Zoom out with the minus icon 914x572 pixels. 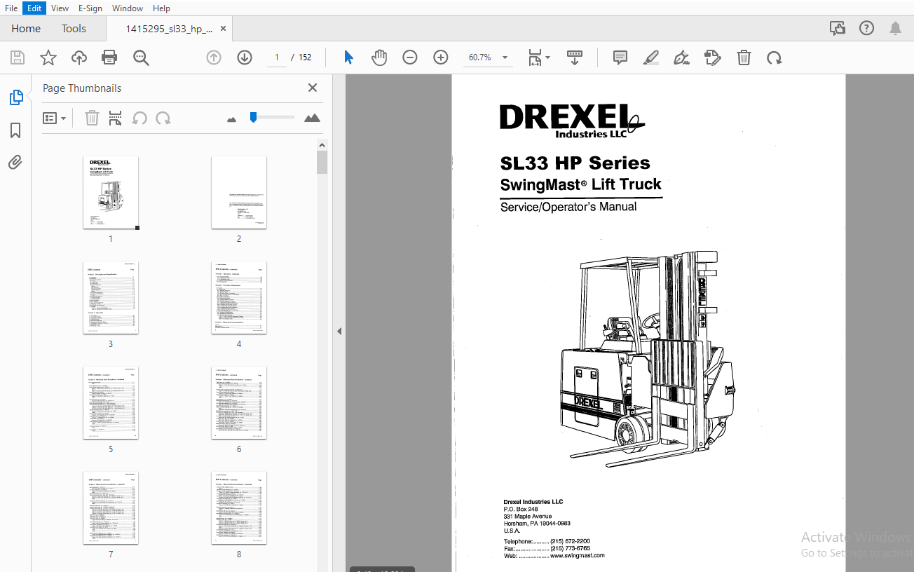tap(410, 57)
